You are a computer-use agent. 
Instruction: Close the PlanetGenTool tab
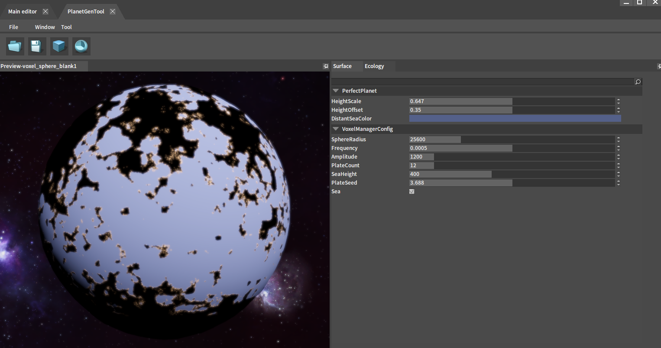pos(113,11)
